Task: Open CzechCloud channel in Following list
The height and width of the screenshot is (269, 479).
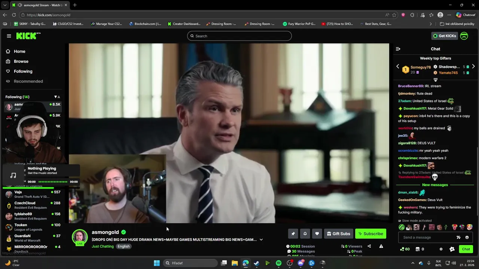Action: (33, 205)
